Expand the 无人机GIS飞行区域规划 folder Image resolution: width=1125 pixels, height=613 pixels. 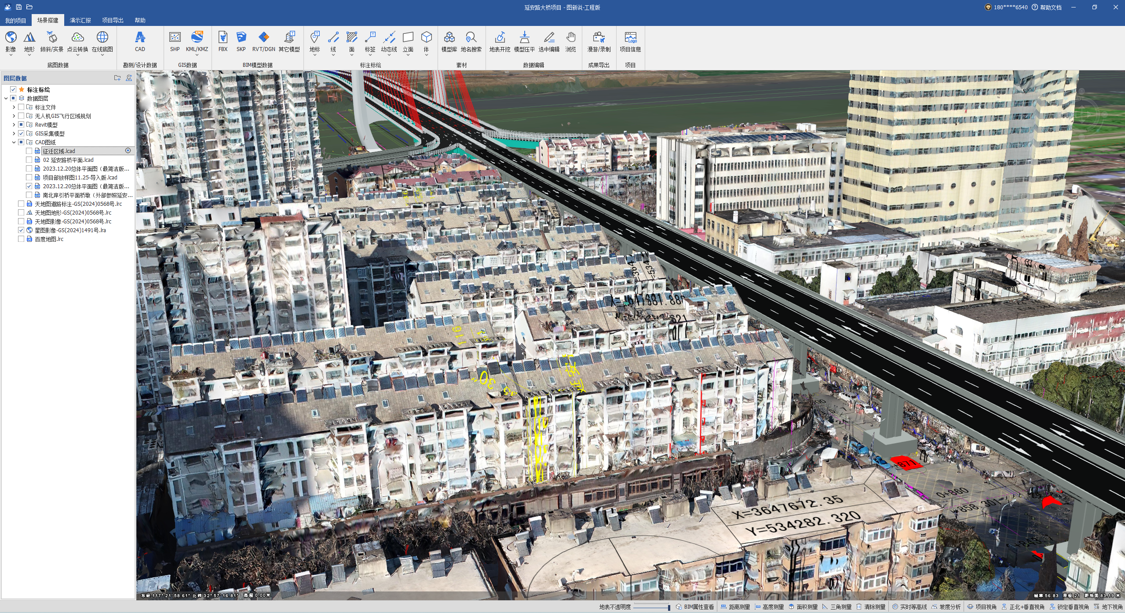tap(14, 116)
